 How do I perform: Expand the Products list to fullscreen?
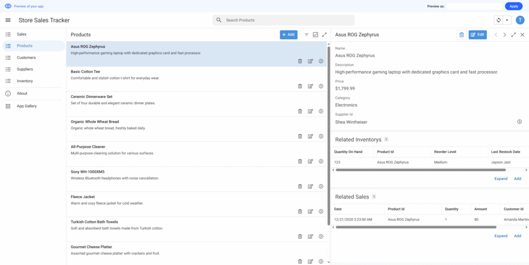324,35
